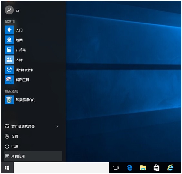Launch the 地图 Maps app icon
This screenshot has width=182, height=174.
pos(9,40)
